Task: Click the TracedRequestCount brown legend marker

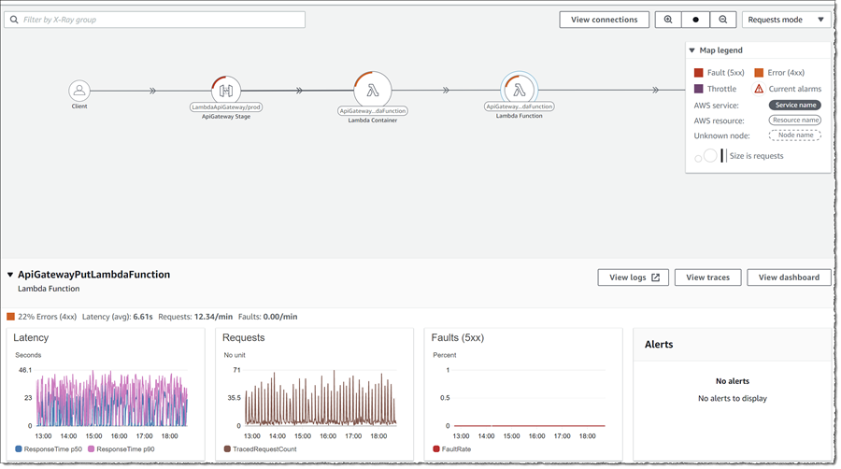Action: click(x=227, y=449)
